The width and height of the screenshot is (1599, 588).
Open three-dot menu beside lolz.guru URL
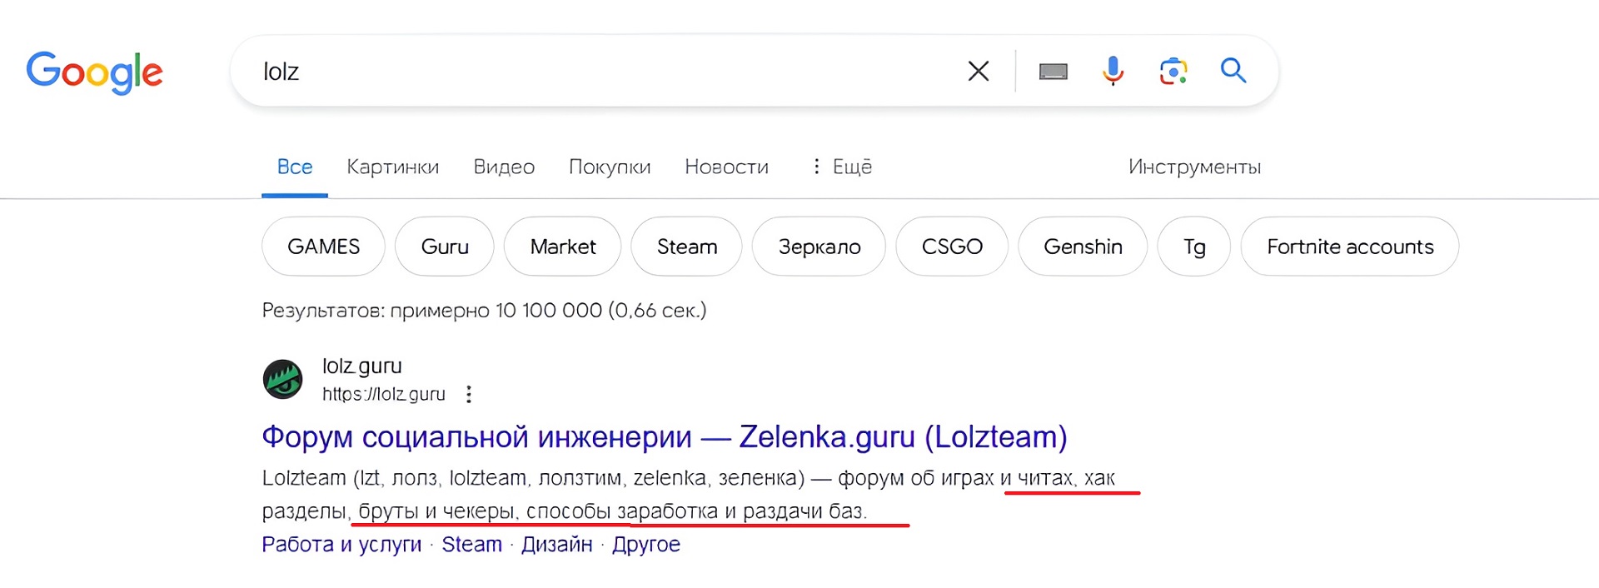click(x=469, y=394)
